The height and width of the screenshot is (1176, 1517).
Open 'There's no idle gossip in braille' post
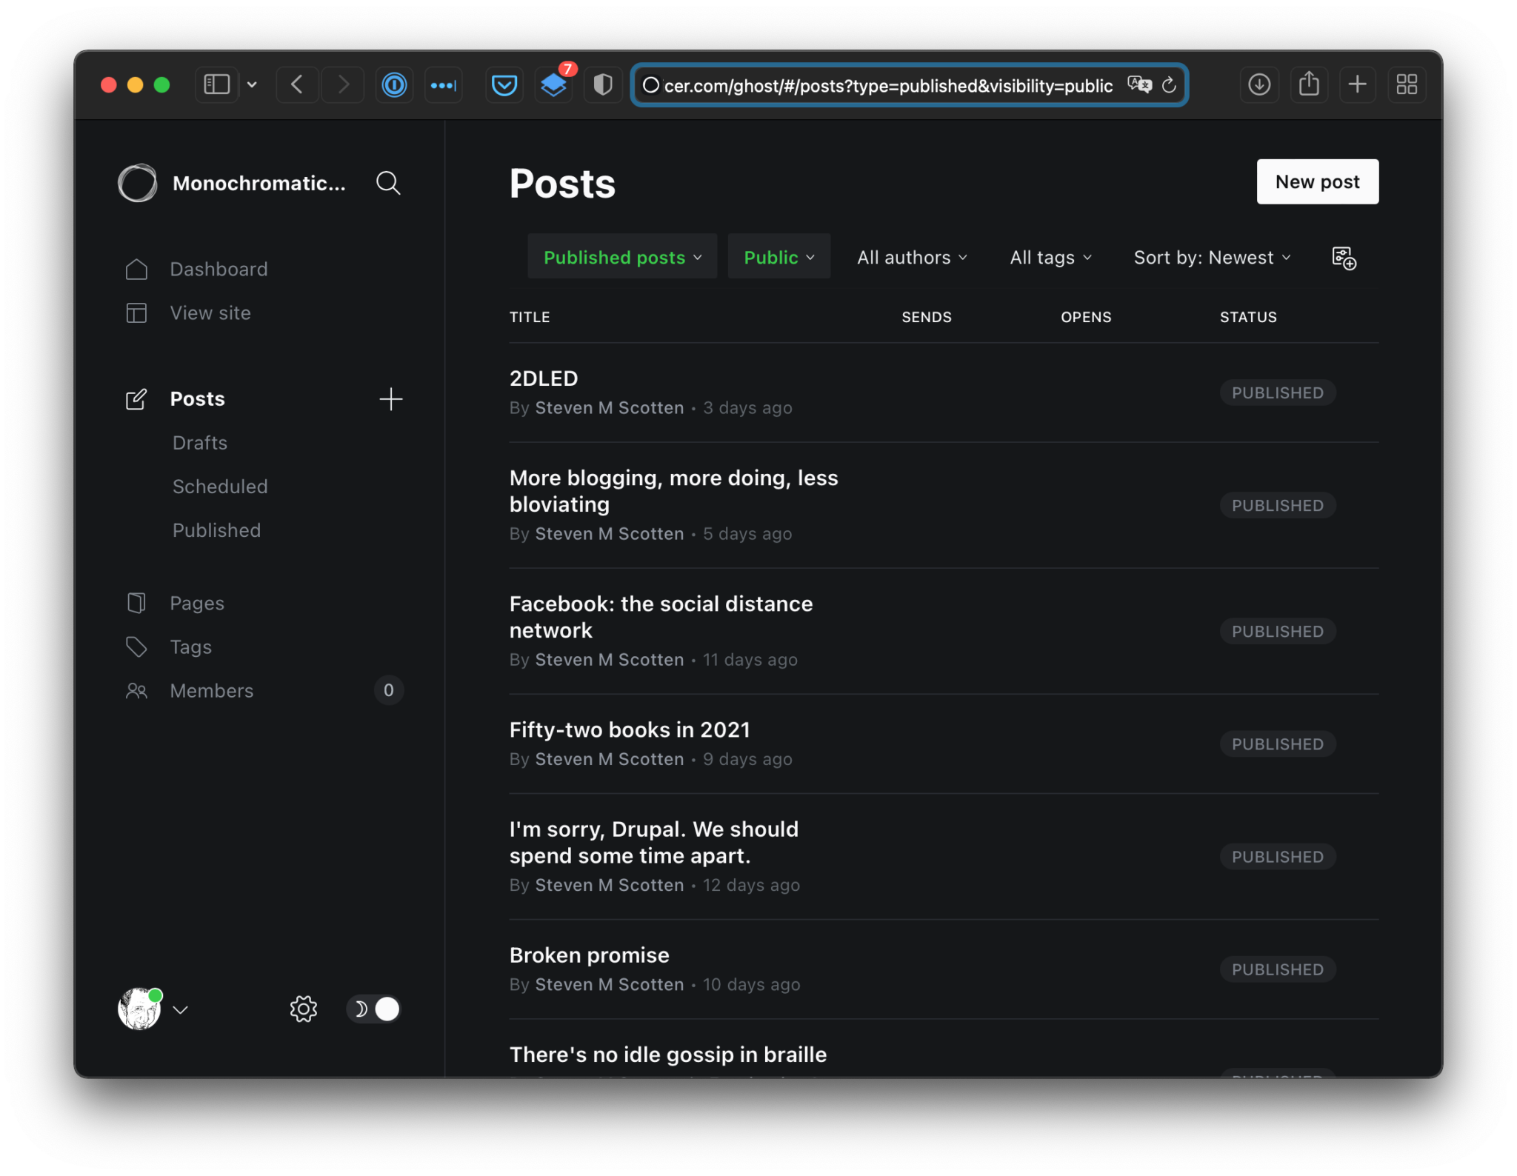click(667, 1054)
